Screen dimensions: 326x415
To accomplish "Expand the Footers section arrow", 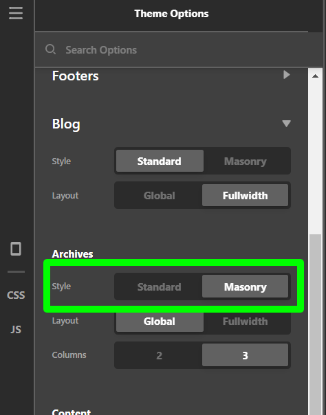I will click(287, 75).
